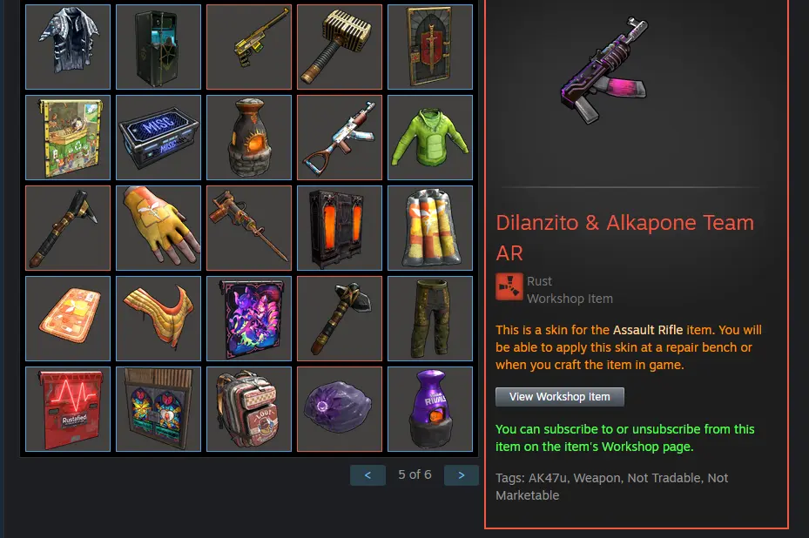Open the glowing orange locker item
The width and height of the screenshot is (809, 538).
tap(340, 228)
